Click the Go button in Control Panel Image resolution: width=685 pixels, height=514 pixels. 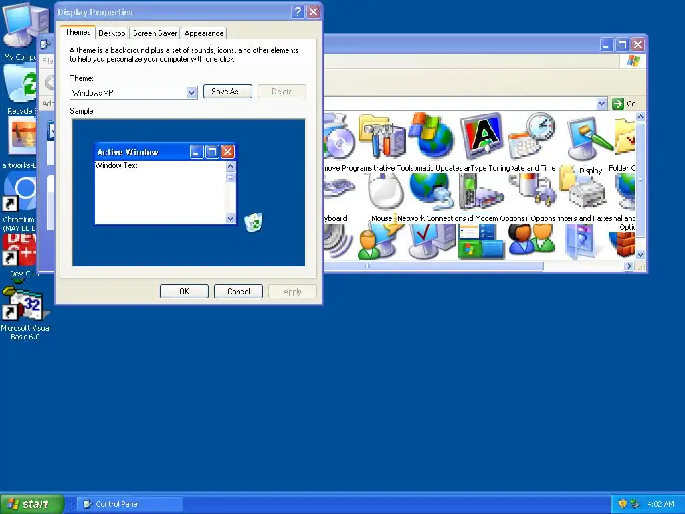(624, 104)
